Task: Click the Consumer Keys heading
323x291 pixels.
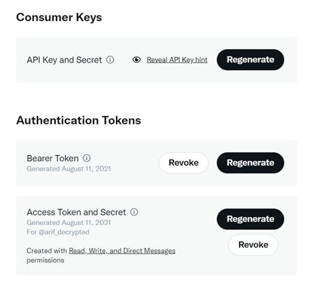Action: pos(59,18)
